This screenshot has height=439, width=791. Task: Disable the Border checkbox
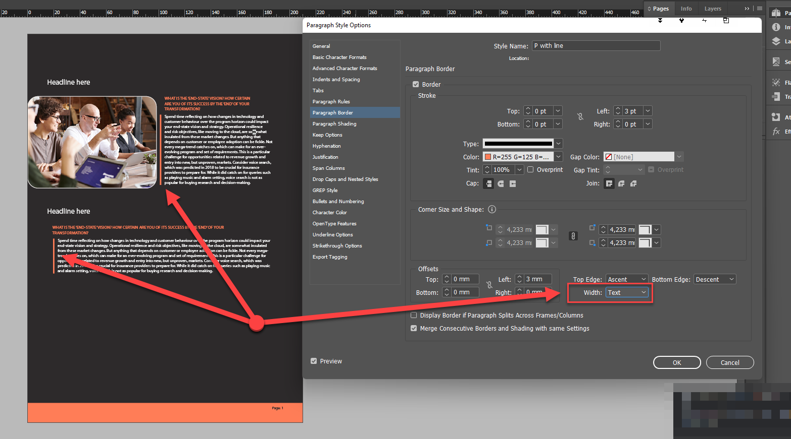coord(416,84)
